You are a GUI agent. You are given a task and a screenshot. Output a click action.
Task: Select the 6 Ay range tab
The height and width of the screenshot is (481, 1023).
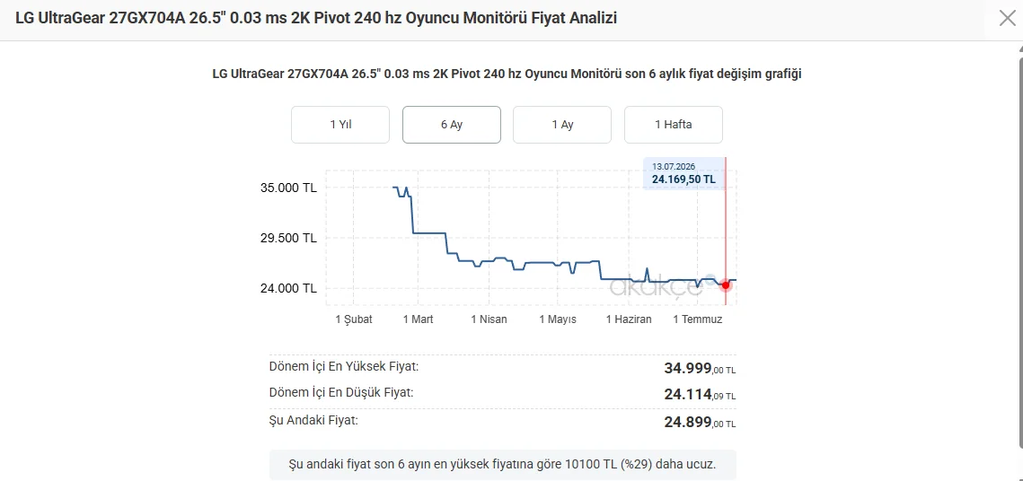coord(452,125)
